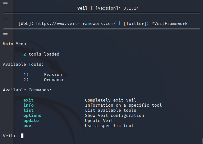
Task: Click the 'Show Veil configuration' description
Action: [x=114, y=115]
